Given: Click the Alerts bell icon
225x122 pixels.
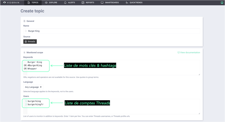Looking at the screenshot, I should tap(65, 3).
